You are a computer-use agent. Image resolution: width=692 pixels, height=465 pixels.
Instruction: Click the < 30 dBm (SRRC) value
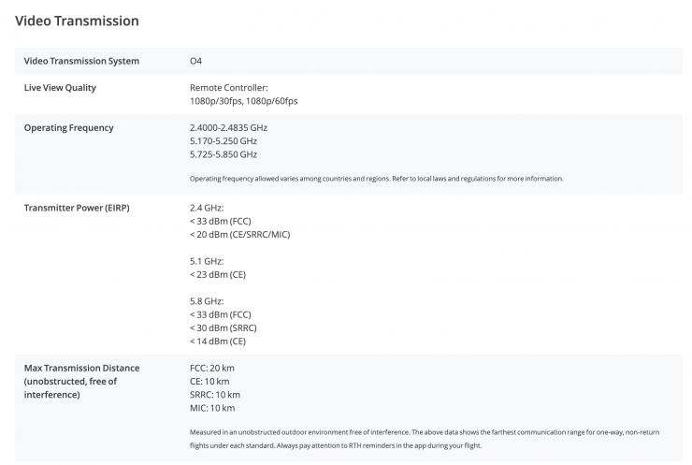click(x=223, y=328)
